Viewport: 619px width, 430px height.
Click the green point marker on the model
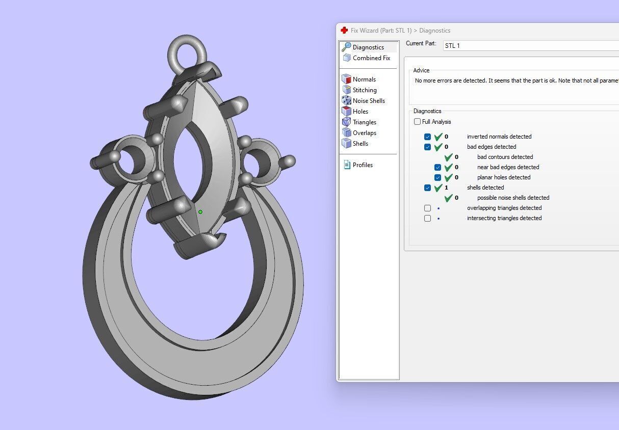click(200, 211)
